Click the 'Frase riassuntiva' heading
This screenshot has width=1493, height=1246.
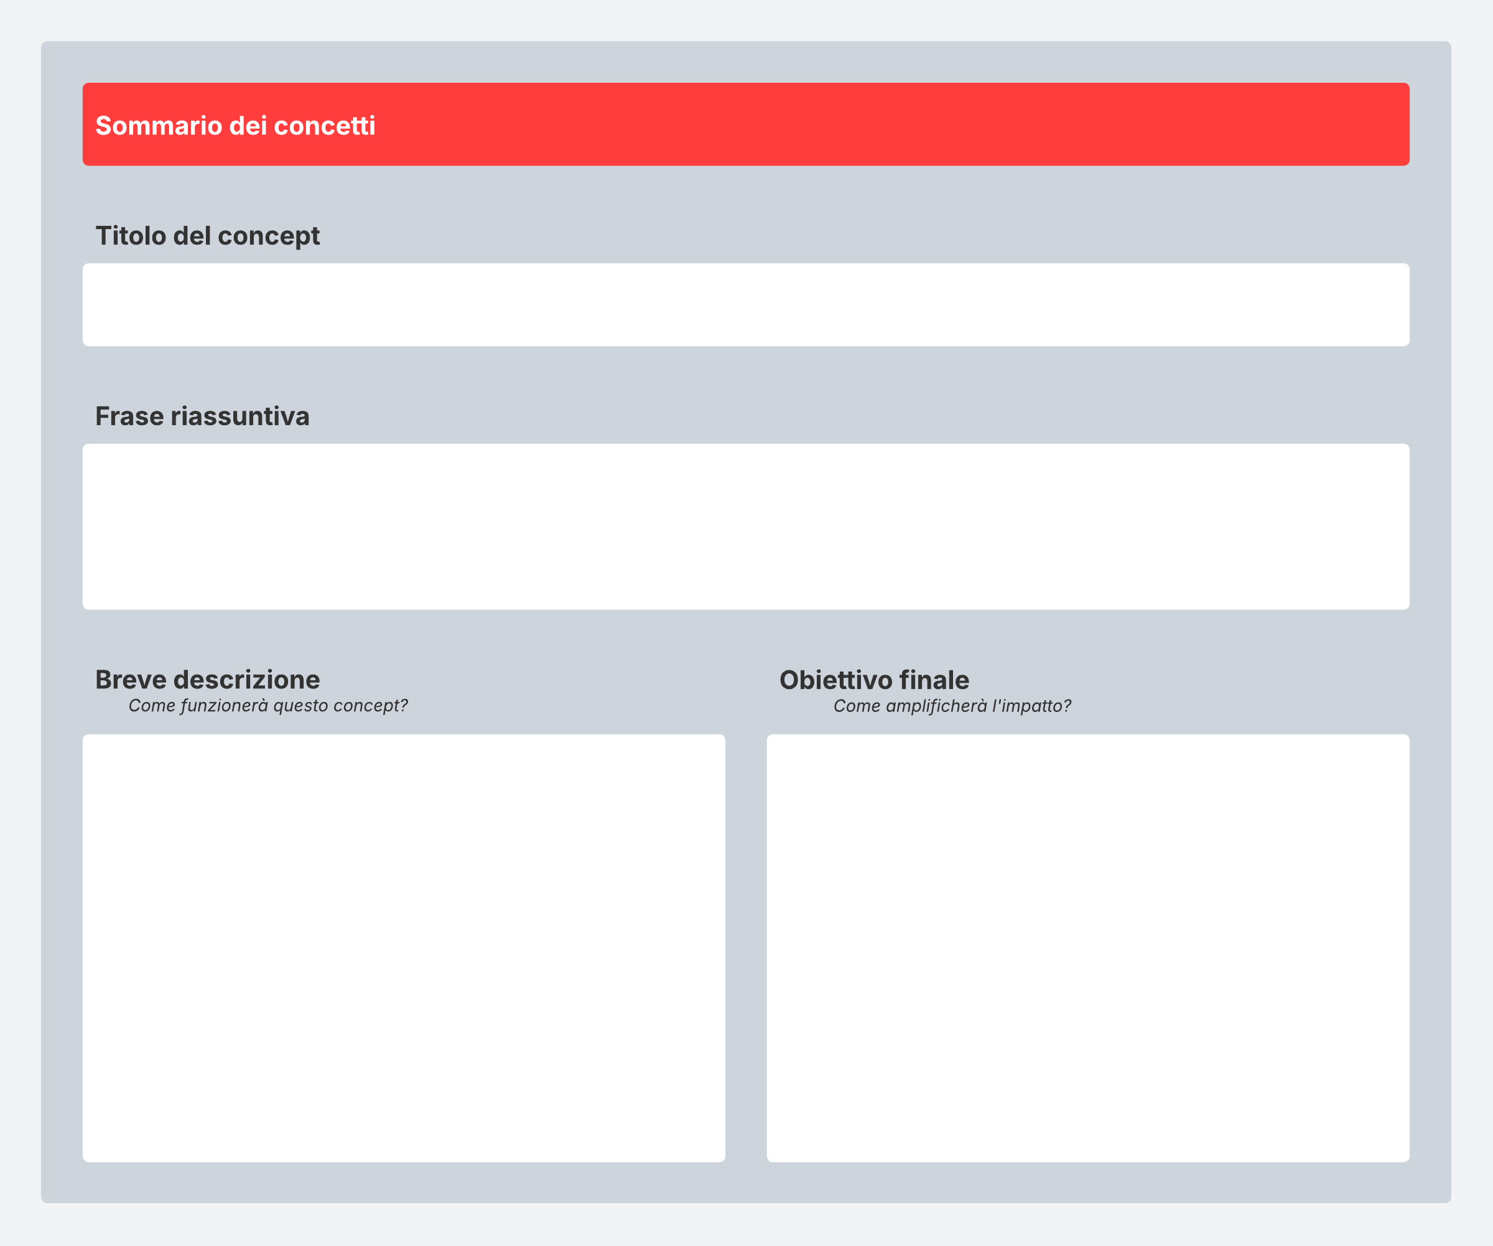(x=202, y=416)
